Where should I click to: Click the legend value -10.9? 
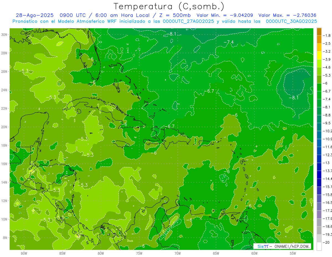click(x=327, y=139)
